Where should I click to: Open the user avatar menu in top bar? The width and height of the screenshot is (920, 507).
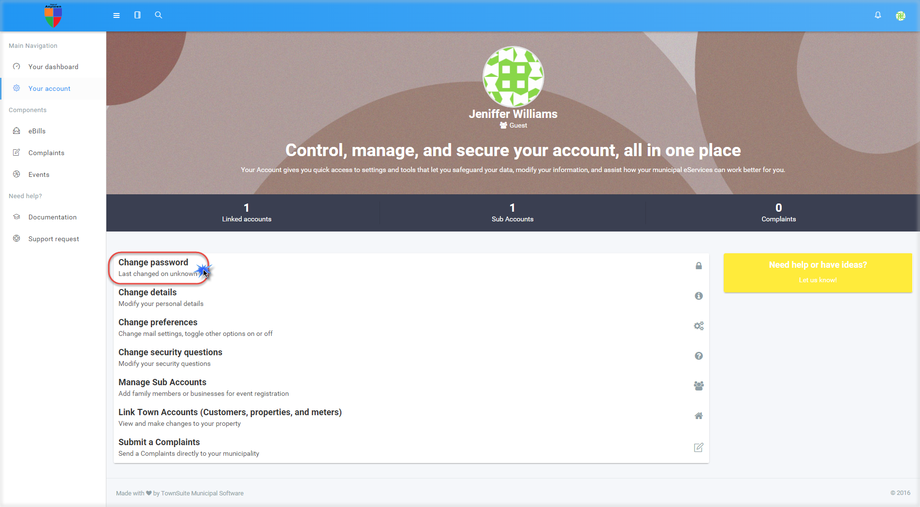[900, 16]
